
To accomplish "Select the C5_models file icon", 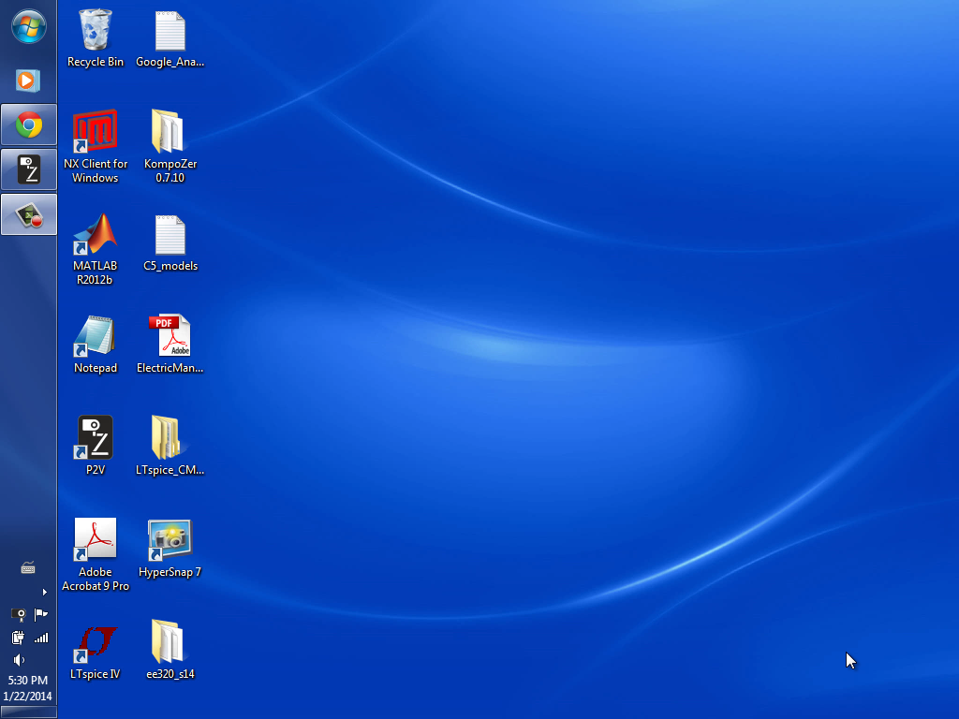I will point(170,242).
